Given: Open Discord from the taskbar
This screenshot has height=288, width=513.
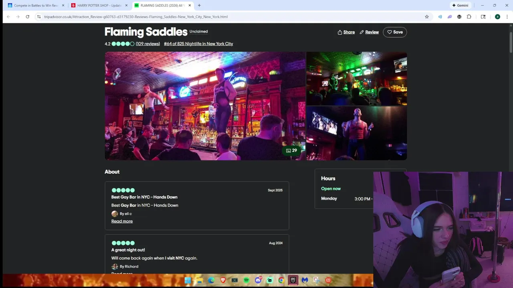Looking at the screenshot, I should [258, 280].
